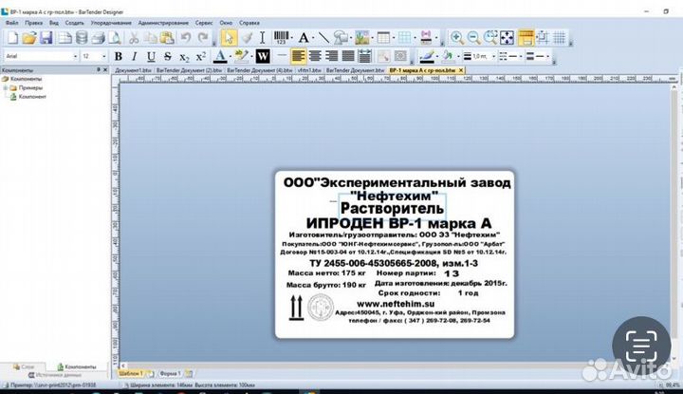
Task: Open the Администрирование menu
Action: point(163,23)
